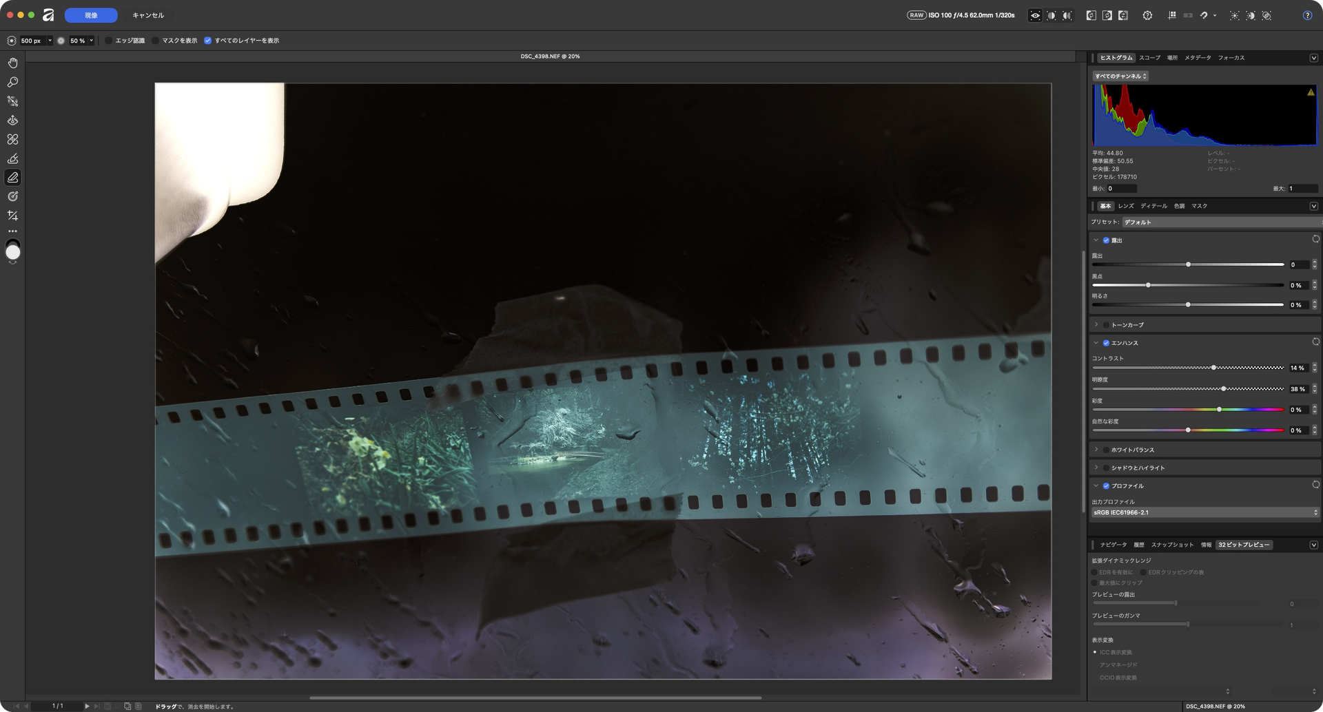Switch to the レンズ tab
Viewport: 1323px width, 712px height.
point(1126,206)
